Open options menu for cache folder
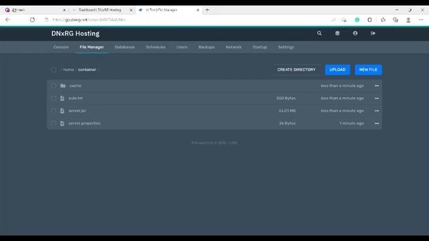 point(377,86)
